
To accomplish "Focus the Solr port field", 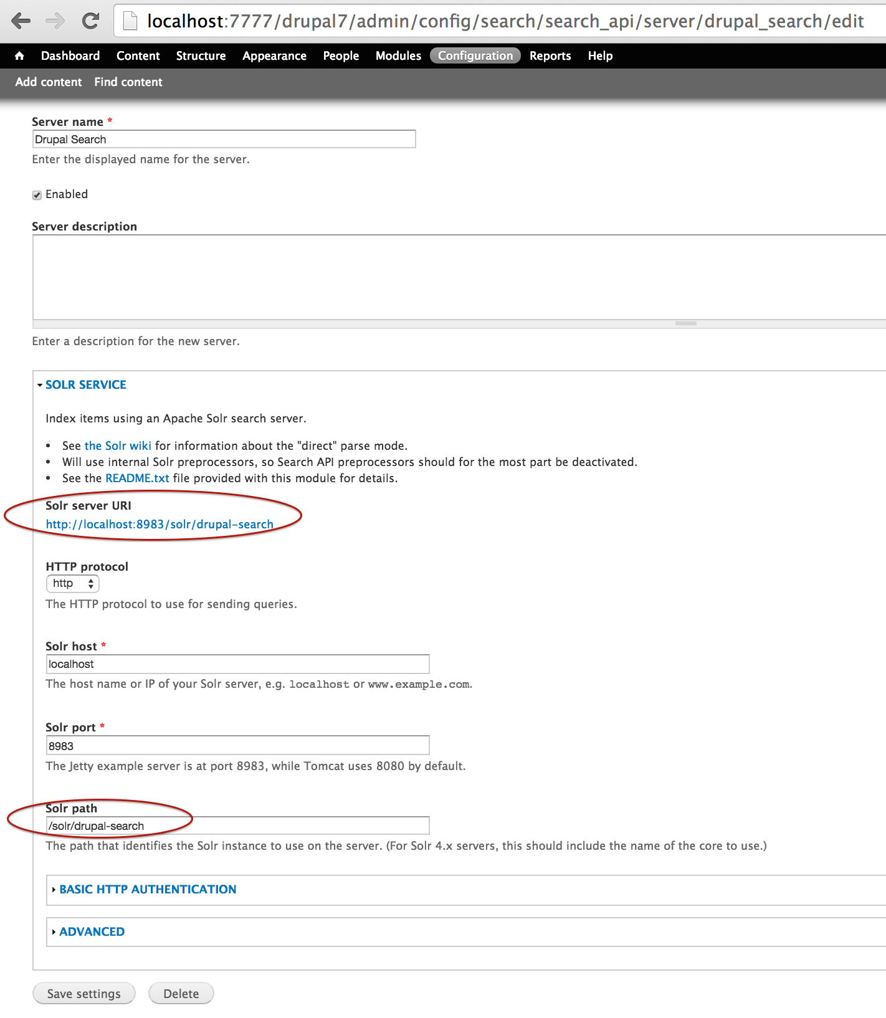I will coord(237,746).
